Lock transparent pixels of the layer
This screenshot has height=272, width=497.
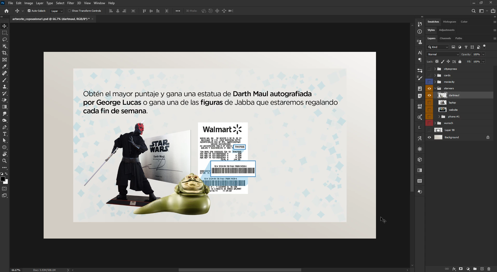tap(437, 62)
